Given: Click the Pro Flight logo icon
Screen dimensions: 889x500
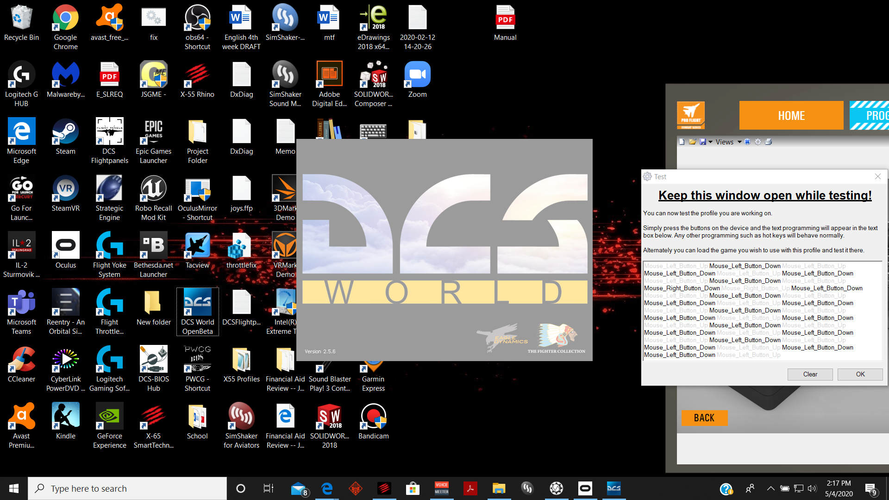Looking at the screenshot, I should (x=691, y=115).
